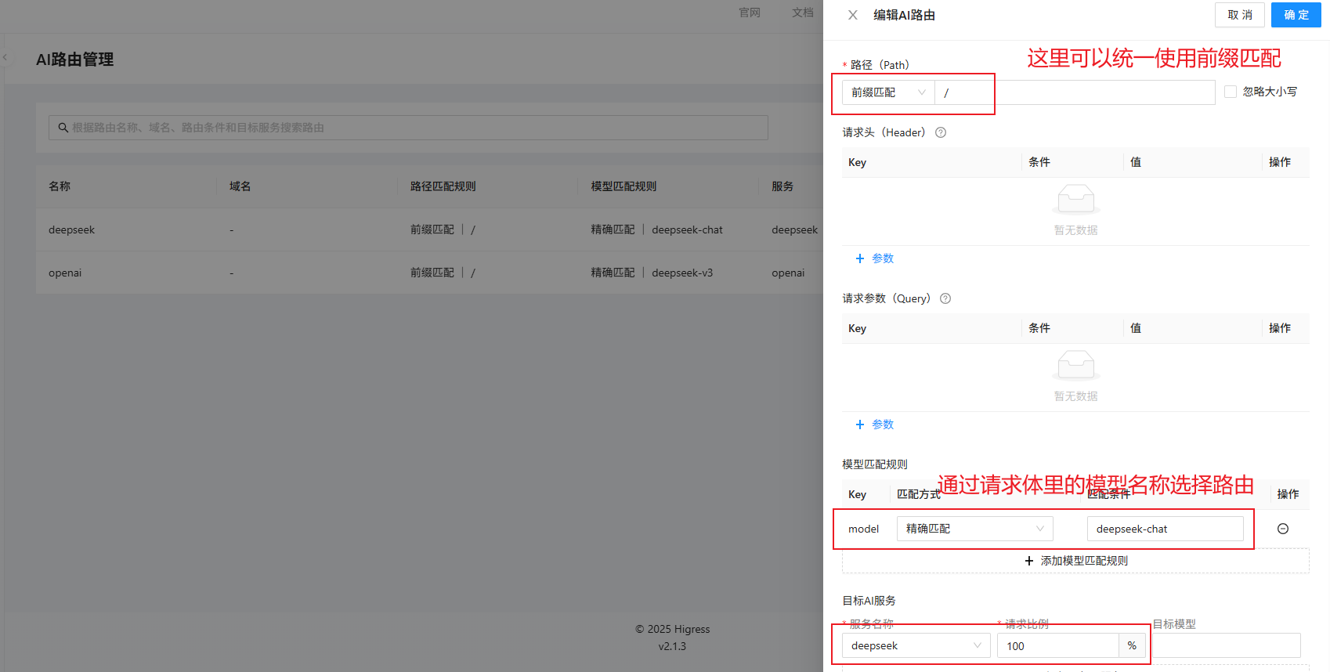Add a query parameter via plus 参数

point(874,425)
